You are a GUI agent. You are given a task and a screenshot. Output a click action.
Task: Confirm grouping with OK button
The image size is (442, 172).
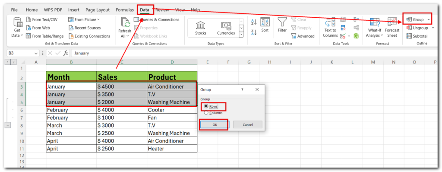215,124
